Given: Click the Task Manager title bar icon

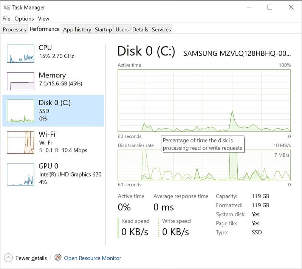Looking at the screenshot, I should pyautogui.click(x=7, y=7).
